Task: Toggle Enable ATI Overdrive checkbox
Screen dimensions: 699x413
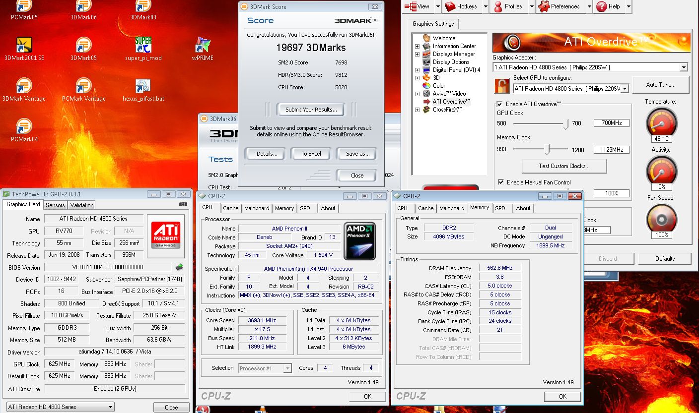Action: 500,104
